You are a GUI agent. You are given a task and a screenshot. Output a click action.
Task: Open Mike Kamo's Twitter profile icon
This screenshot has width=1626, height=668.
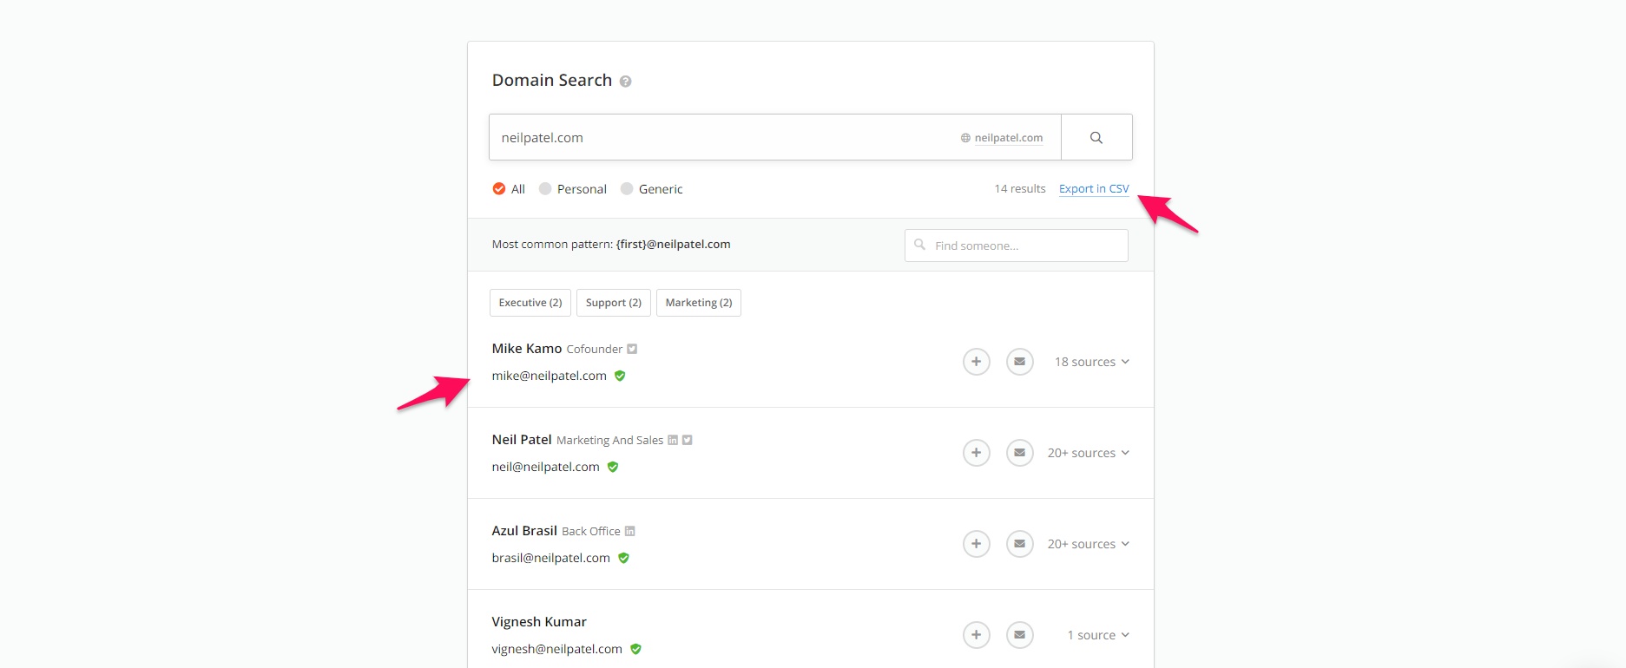[632, 350]
